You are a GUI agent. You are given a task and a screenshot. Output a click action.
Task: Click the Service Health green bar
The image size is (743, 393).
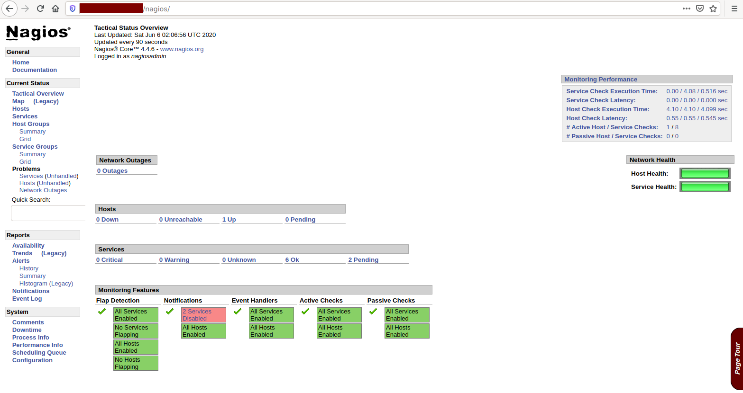[705, 187]
